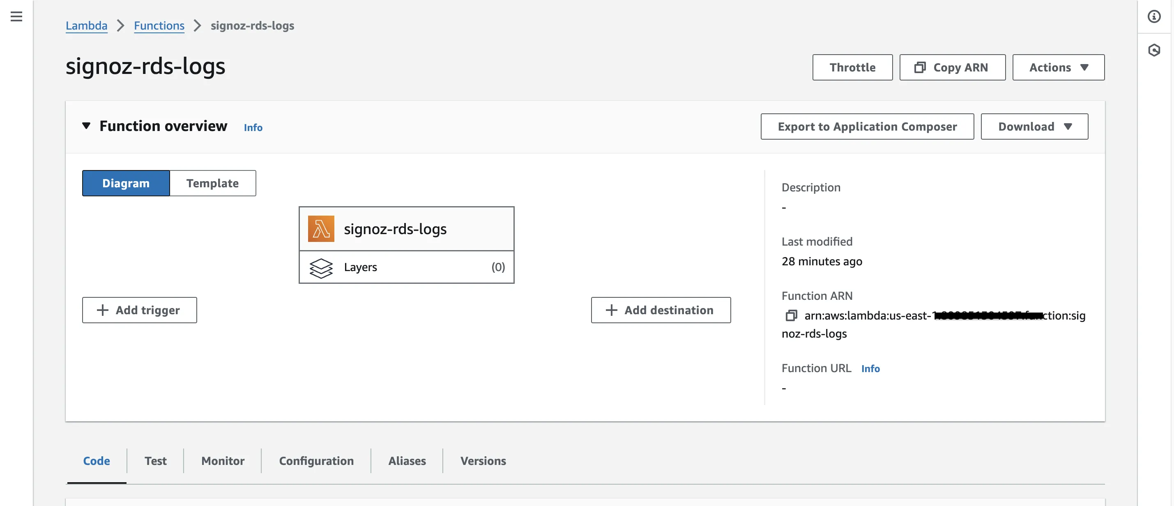Screen dimensions: 1174x506
Task: Click the signoz-rds-logs page heading
Action: pos(145,66)
